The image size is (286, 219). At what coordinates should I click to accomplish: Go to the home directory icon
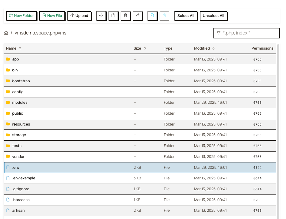click(x=6, y=33)
